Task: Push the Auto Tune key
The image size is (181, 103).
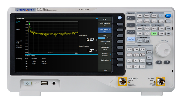Action: (x=131, y=39)
